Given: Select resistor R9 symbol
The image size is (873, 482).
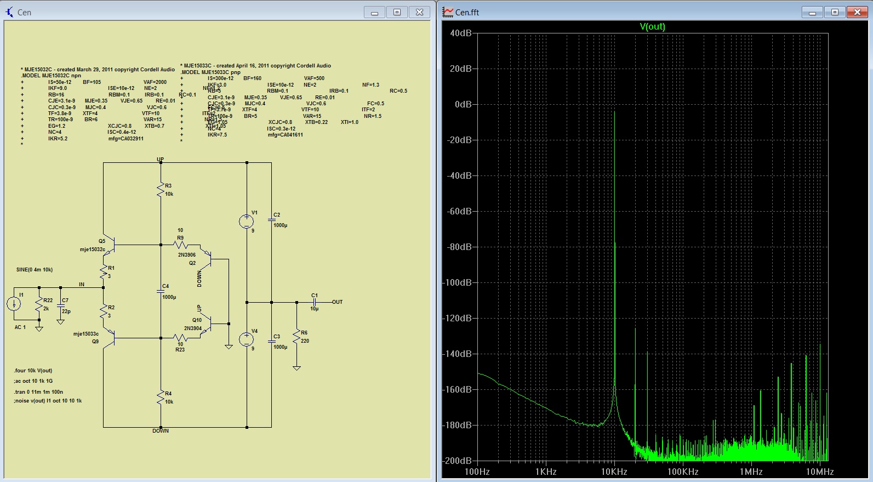Looking at the screenshot, I should coord(180,245).
